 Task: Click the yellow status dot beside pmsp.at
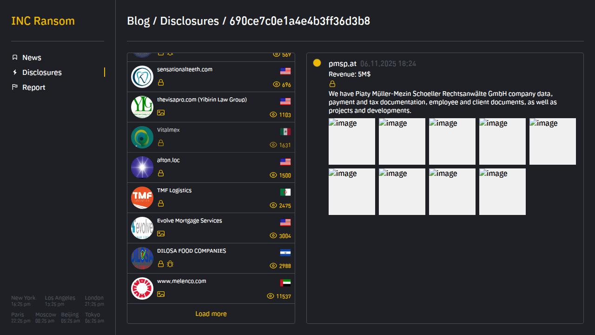click(317, 63)
